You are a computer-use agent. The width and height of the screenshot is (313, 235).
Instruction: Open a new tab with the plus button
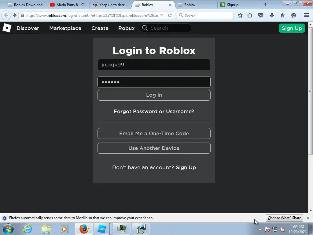pyautogui.click(x=266, y=5)
